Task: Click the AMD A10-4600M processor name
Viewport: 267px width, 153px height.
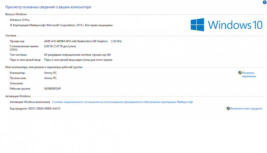Action: [x=76, y=41]
